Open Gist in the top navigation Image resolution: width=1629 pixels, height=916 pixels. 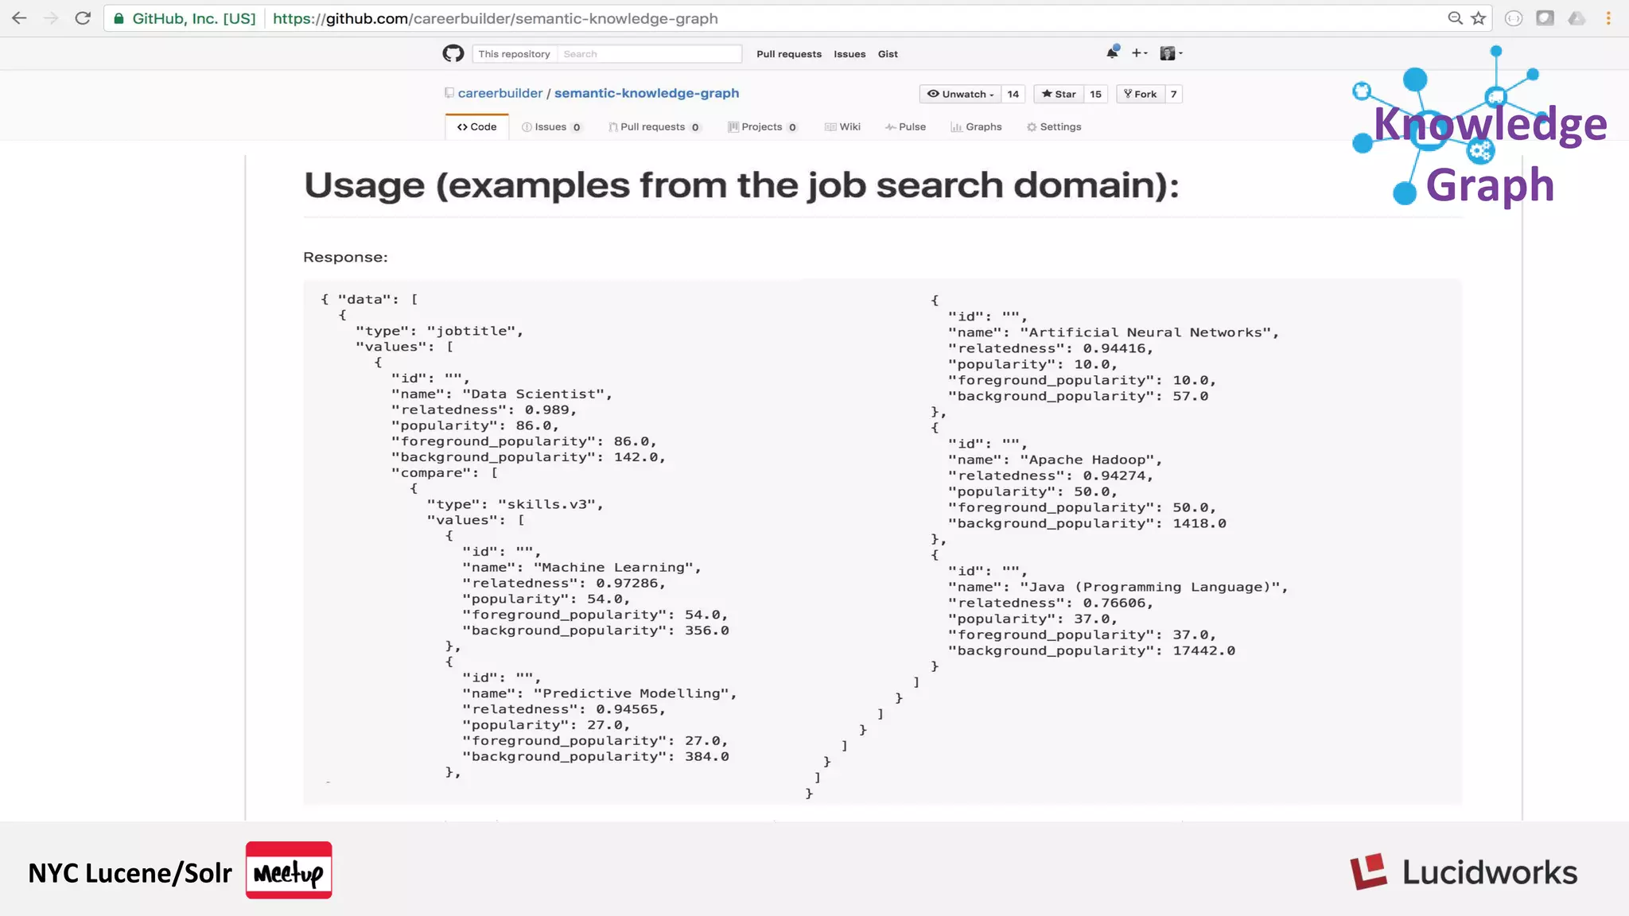888,54
